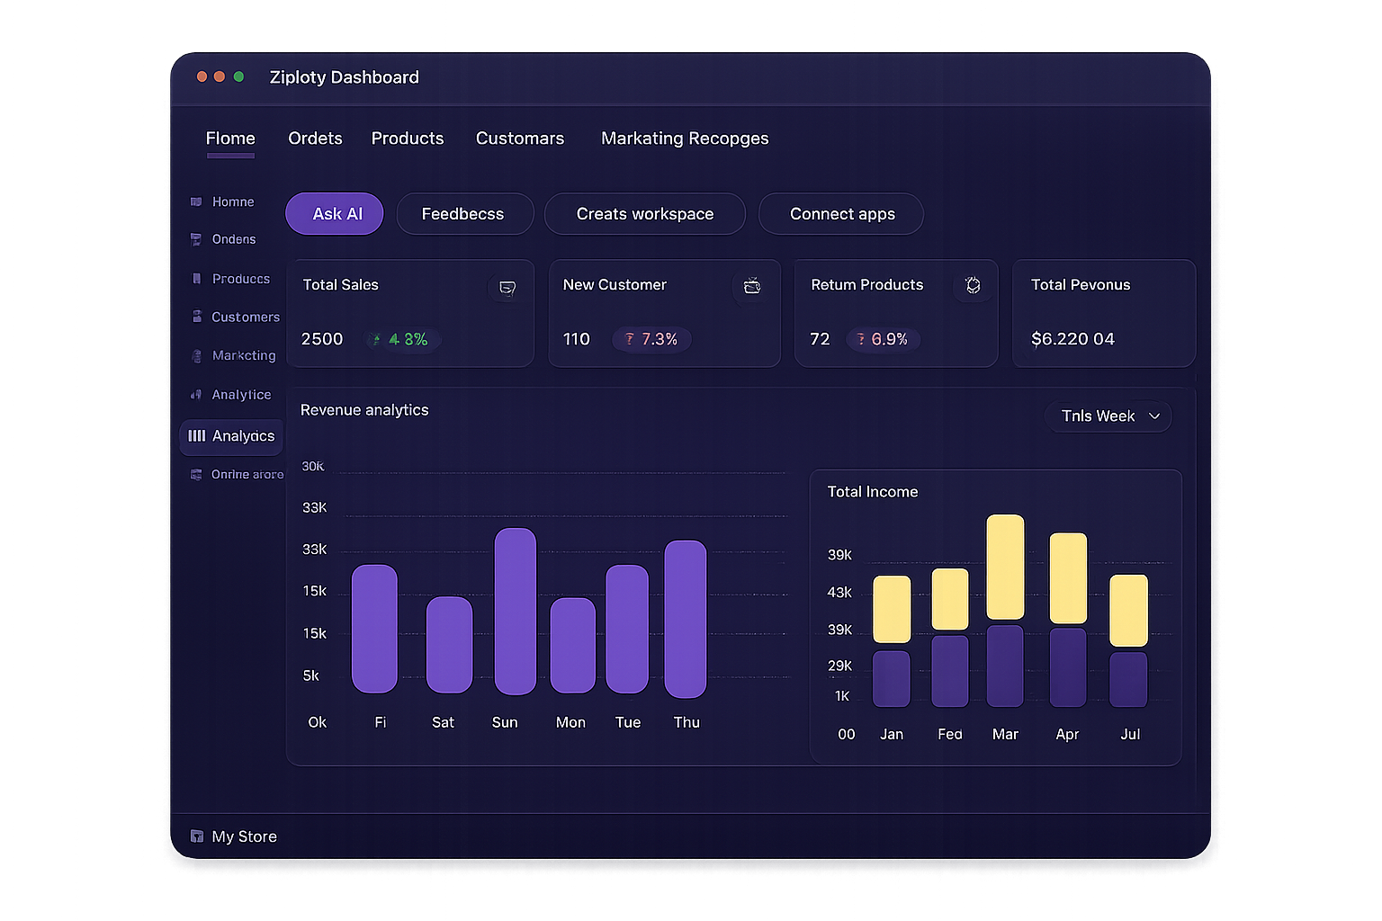Toggle the 4.8% growth badge on Total Sales
1382x921 pixels.
pyautogui.click(x=402, y=339)
